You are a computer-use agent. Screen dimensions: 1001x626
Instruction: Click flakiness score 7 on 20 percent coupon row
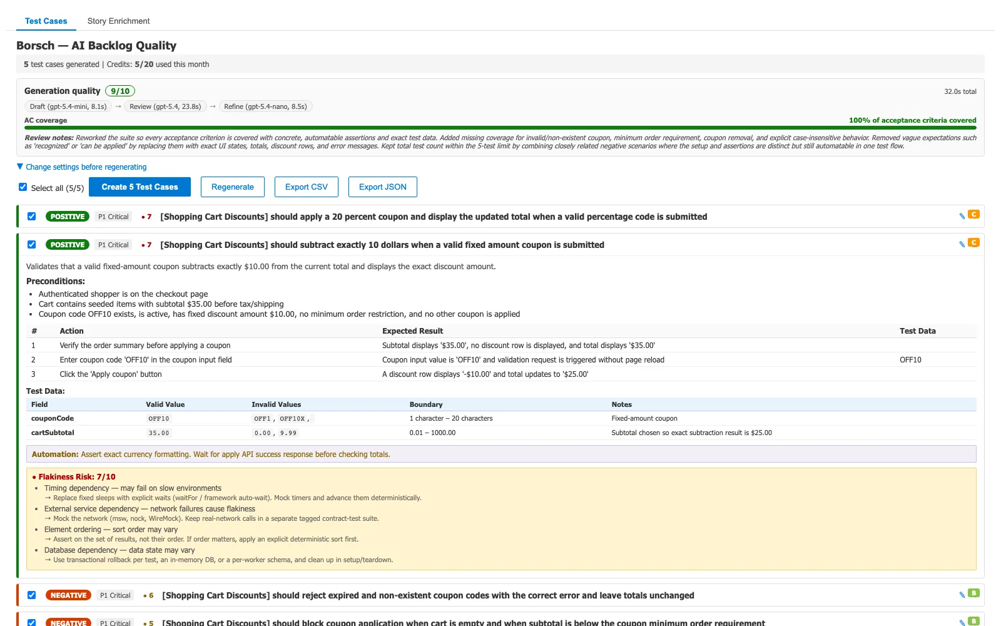(147, 217)
